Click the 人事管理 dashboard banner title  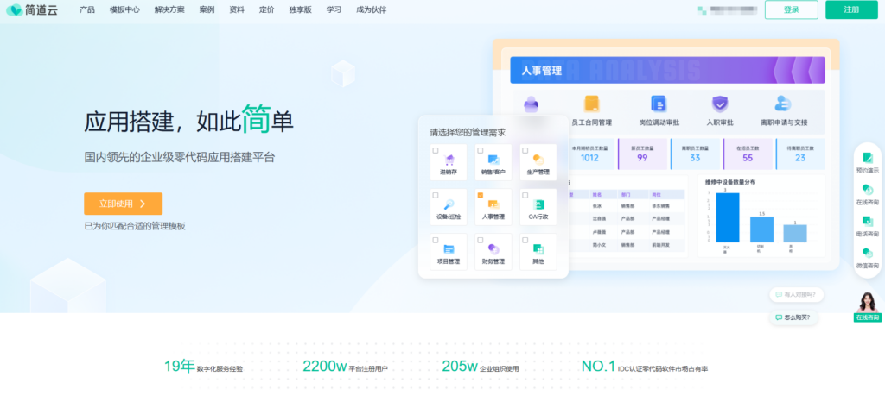click(541, 71)
